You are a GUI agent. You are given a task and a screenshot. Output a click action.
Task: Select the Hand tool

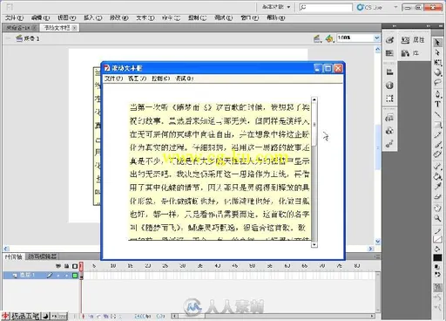[x=437, y=208]
